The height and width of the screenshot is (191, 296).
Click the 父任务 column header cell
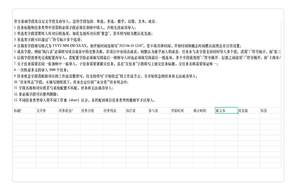coord(47,111)
